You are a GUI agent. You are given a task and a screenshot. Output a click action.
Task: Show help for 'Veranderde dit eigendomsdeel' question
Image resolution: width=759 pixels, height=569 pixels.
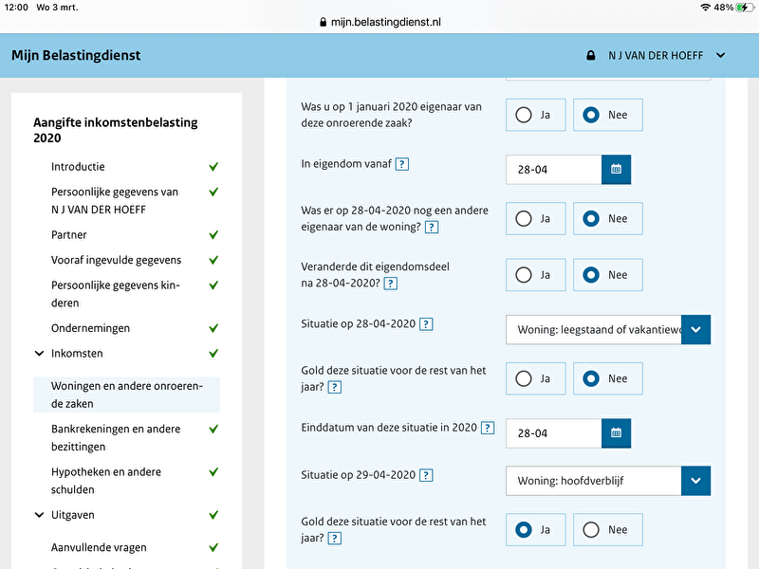391,284
